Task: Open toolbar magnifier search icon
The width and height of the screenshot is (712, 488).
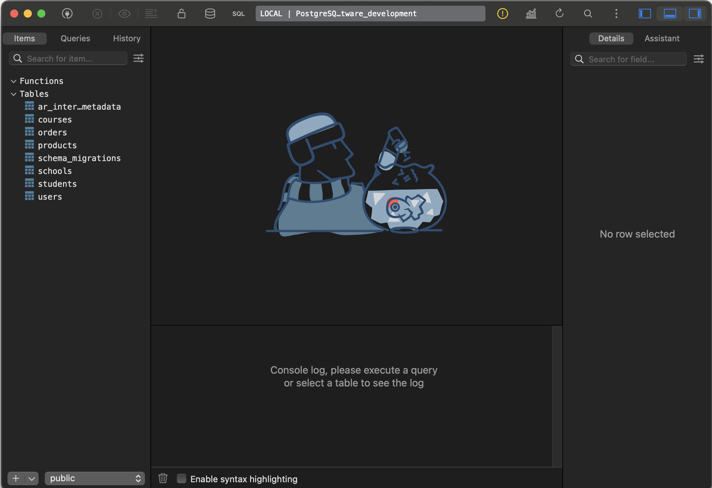Action: pos(588,14)
